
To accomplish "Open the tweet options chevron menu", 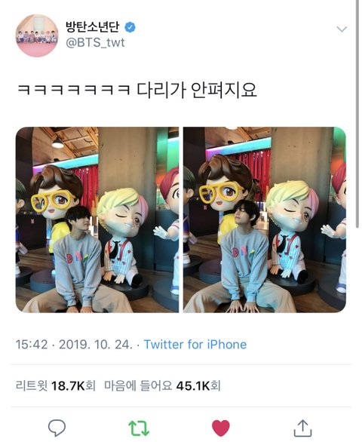I will 342,29.
